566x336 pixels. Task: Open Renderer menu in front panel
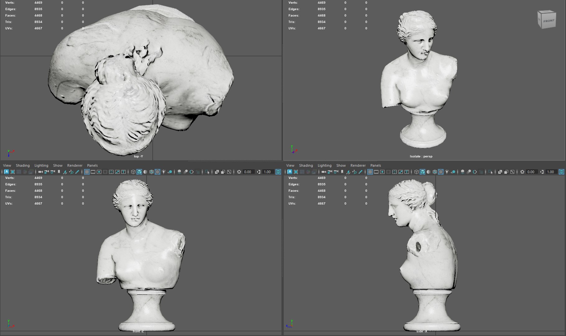point(75,166)
